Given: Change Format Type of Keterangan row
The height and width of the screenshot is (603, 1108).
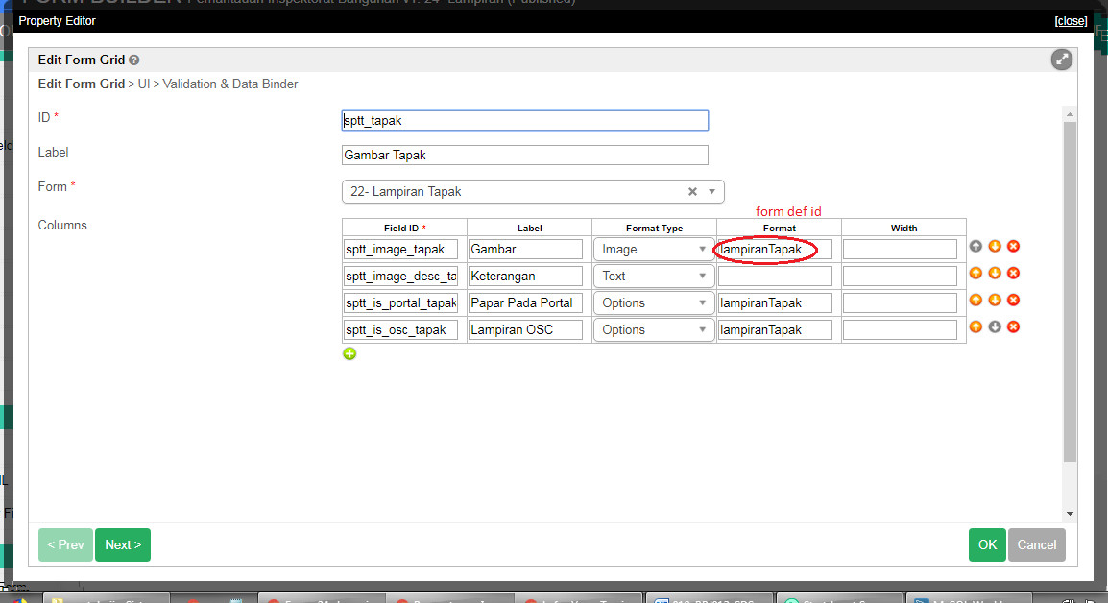Looking at the screenshot, I should [x=653, y=277].
